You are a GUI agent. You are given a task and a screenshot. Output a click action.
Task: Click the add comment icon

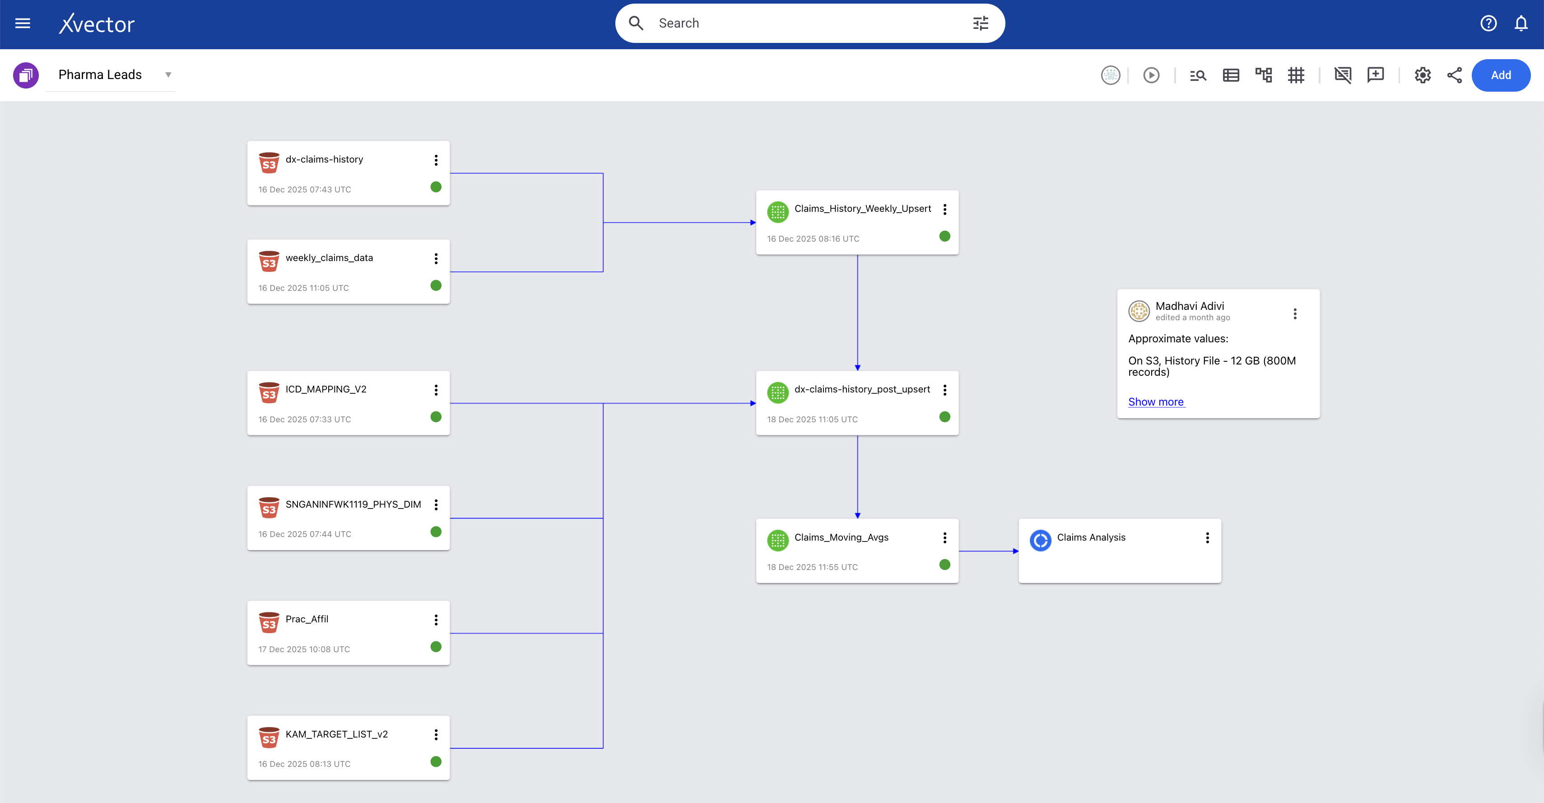click(x=1375, y=75)
